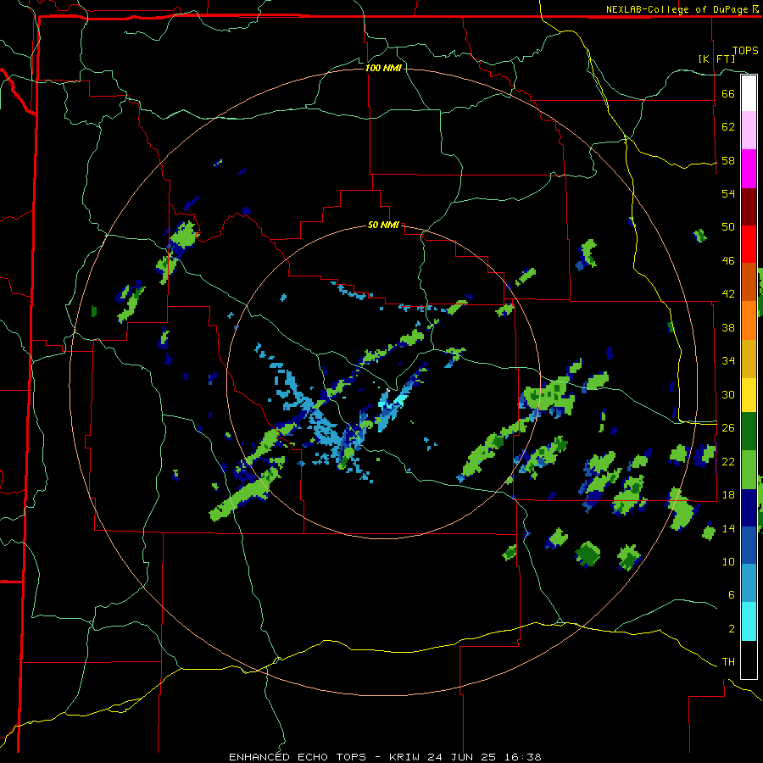Click the 66 value on the legend
Viewport: 763px width, 763px height.
tap(728, 93)
